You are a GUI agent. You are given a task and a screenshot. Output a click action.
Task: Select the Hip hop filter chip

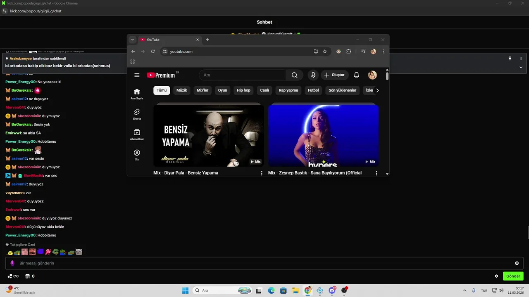coord(243,90)
